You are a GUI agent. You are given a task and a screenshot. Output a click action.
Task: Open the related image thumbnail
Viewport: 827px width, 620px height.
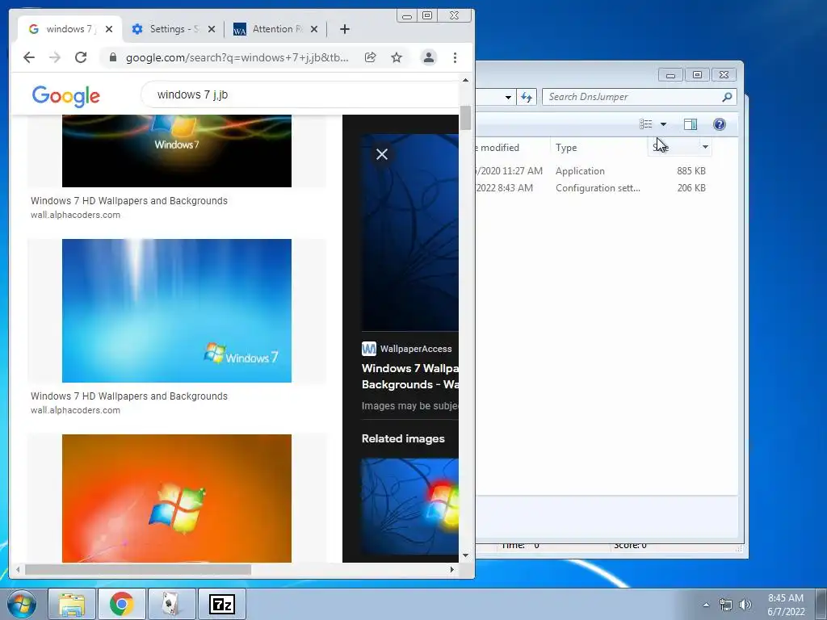click(x=409, y=506)
